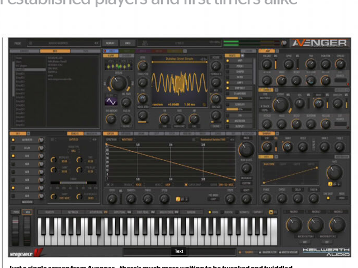Click the filter envelope Decay knob
Screen dimensions: 358x268
(x=296, y=124)
